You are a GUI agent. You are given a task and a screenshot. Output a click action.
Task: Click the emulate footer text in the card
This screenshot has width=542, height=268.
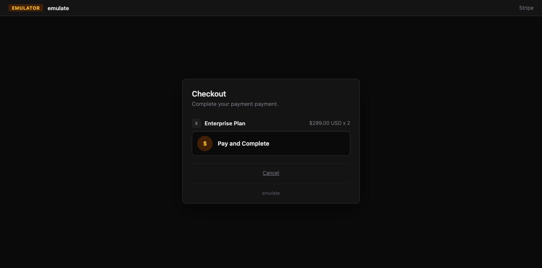271,193
